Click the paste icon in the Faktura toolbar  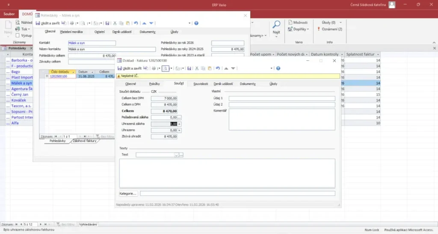(209, 68)
